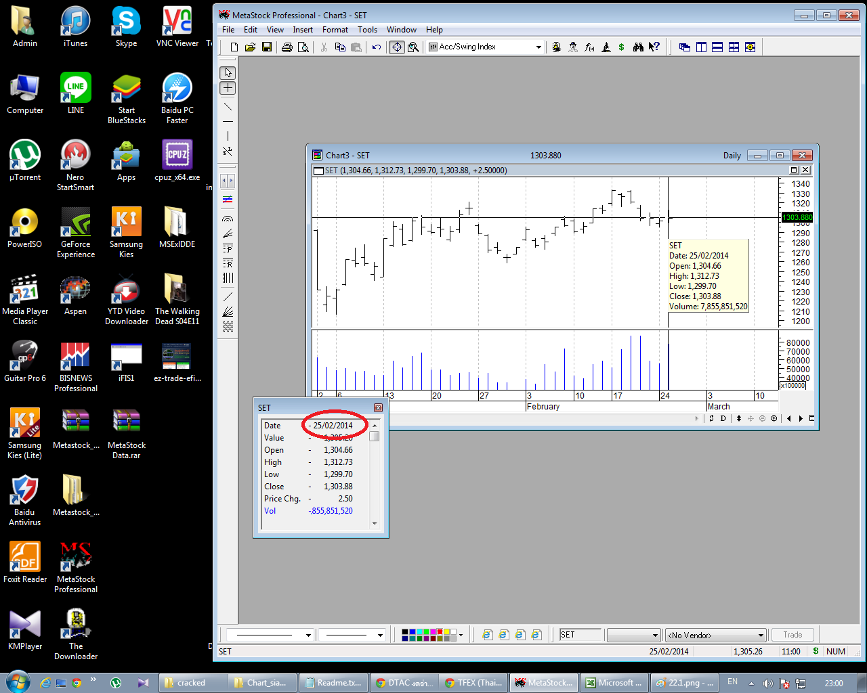Select the Vertical Line drawing tool
Screen dimensions: 867x693
pyautogui.click(x=228, y=136)
